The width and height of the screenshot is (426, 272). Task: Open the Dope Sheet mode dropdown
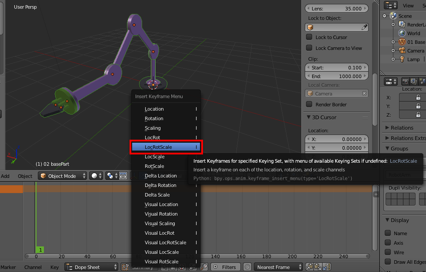coord(91,267)
